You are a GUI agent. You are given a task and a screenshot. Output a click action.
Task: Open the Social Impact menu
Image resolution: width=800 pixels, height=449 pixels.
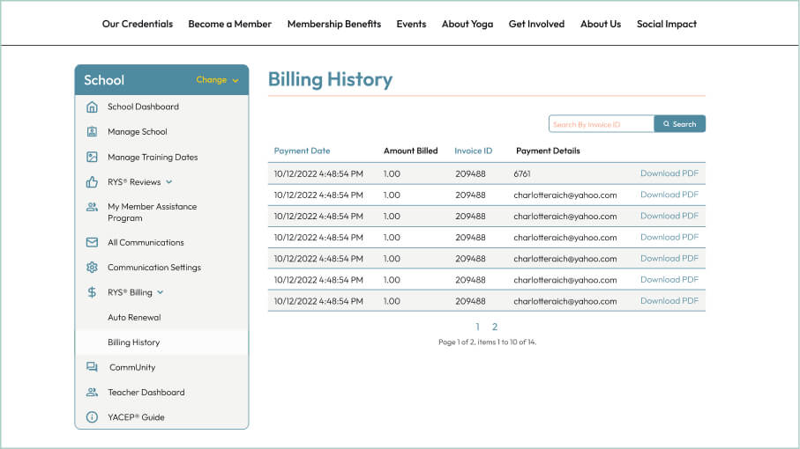(x=666, y=24)
